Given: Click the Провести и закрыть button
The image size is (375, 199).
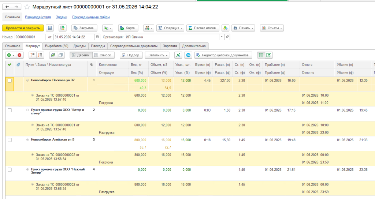Looking at the screenshot, I should 23,28.
